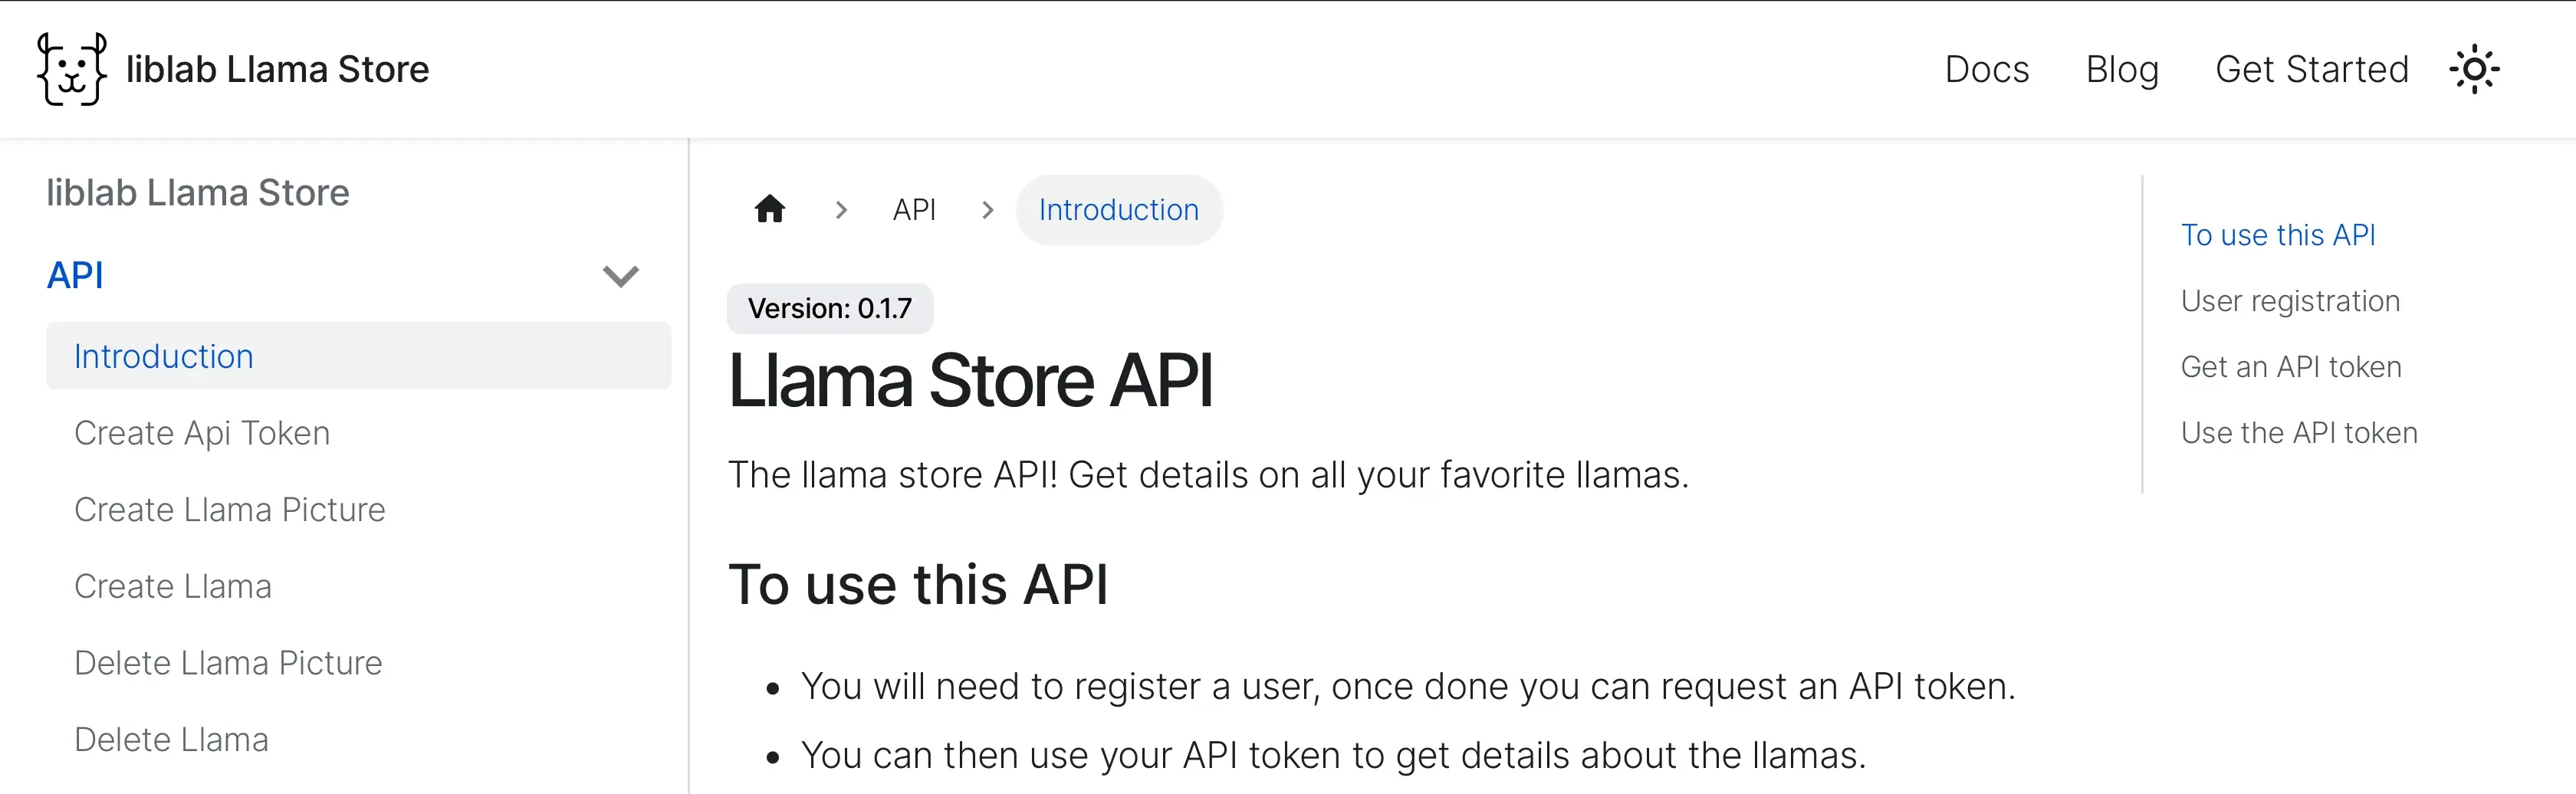The width and height of the screenshot is (2576, 794).
Task: Select the home icon in the breadcrumb
Action: point(770,209)
